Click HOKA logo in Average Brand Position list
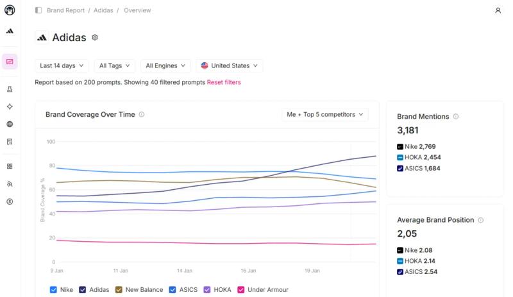Viewport: 513px width, 297px height. 399,261
